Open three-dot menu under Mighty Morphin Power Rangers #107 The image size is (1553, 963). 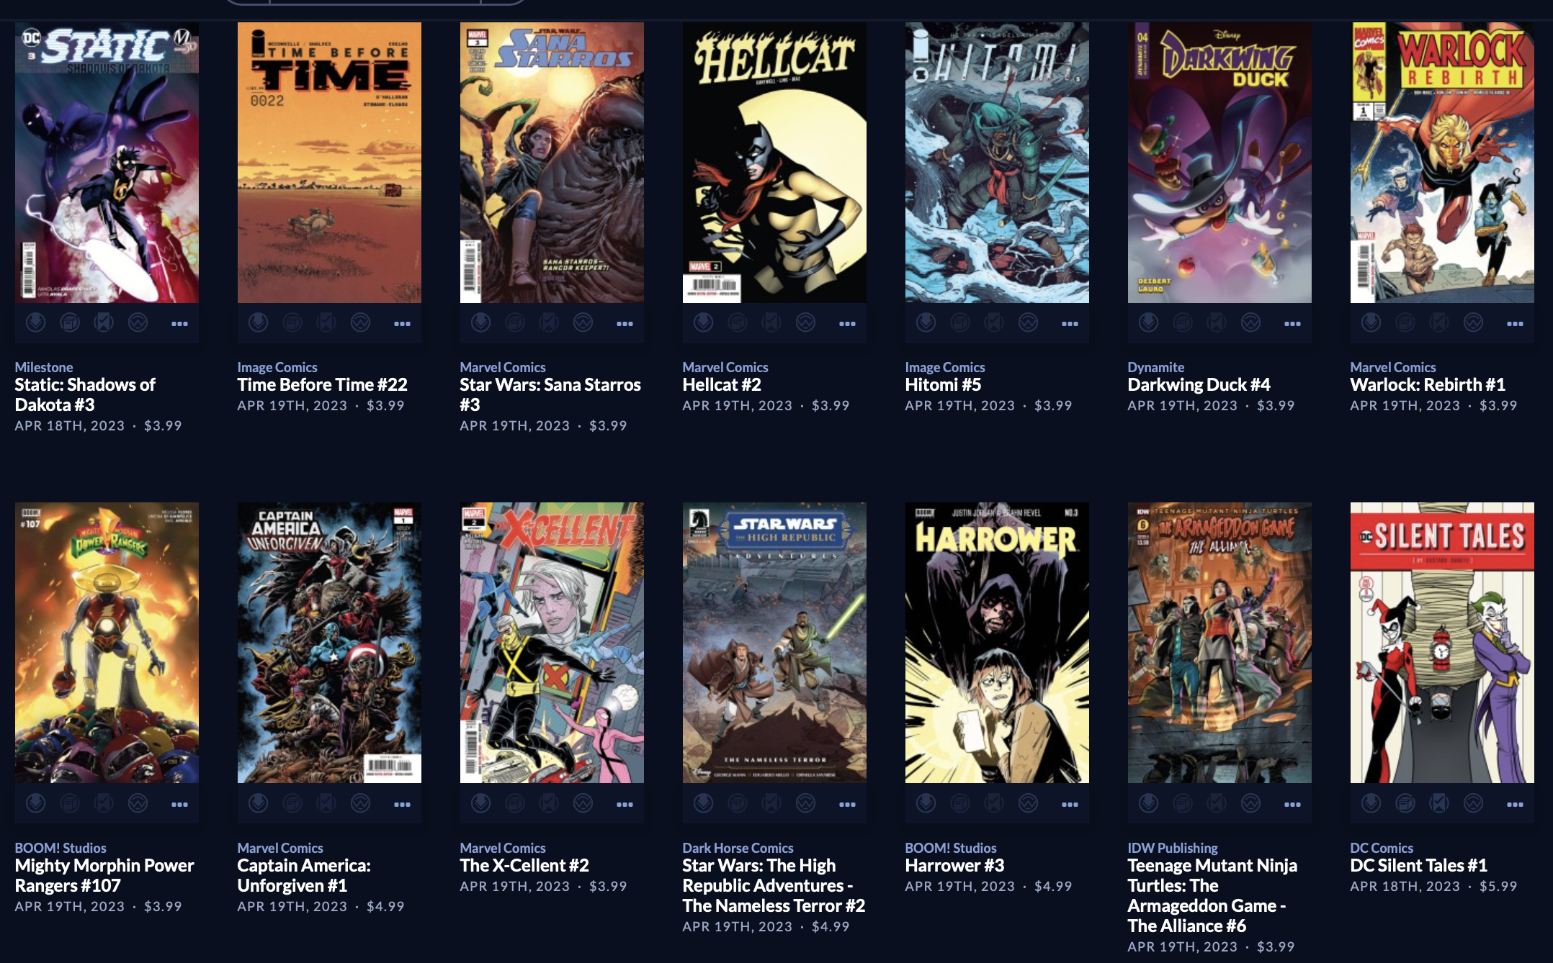click(x=179, y=804)
